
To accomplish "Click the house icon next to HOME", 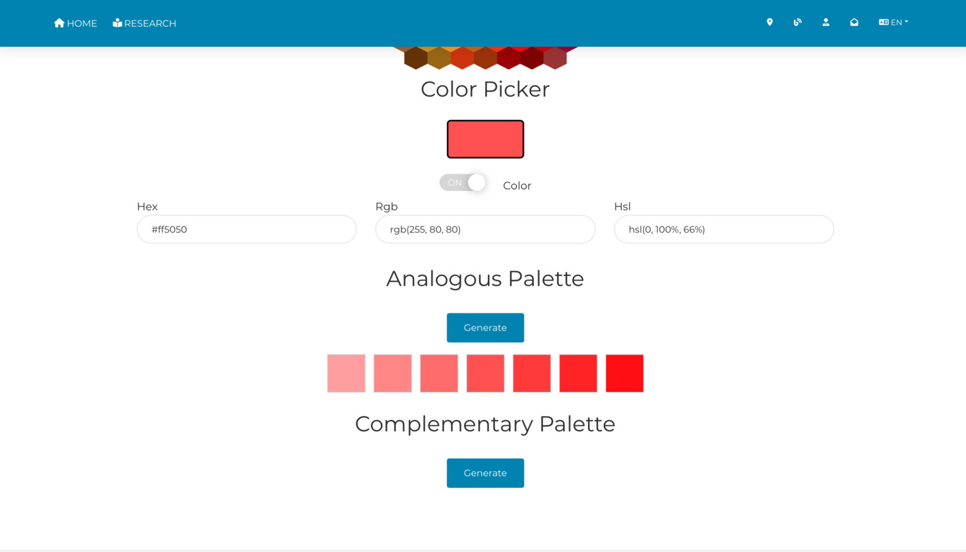I will coord(59,23).
